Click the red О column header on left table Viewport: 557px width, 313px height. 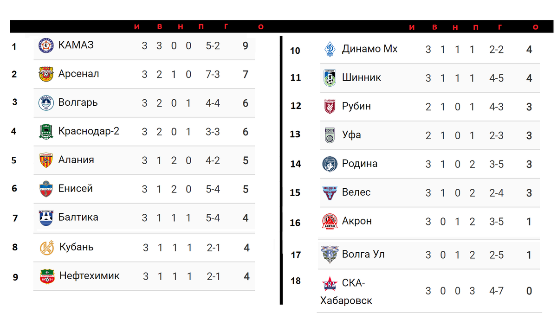(261, 27)
